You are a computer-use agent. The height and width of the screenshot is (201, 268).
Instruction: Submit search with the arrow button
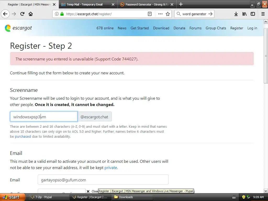click(210, 14)
